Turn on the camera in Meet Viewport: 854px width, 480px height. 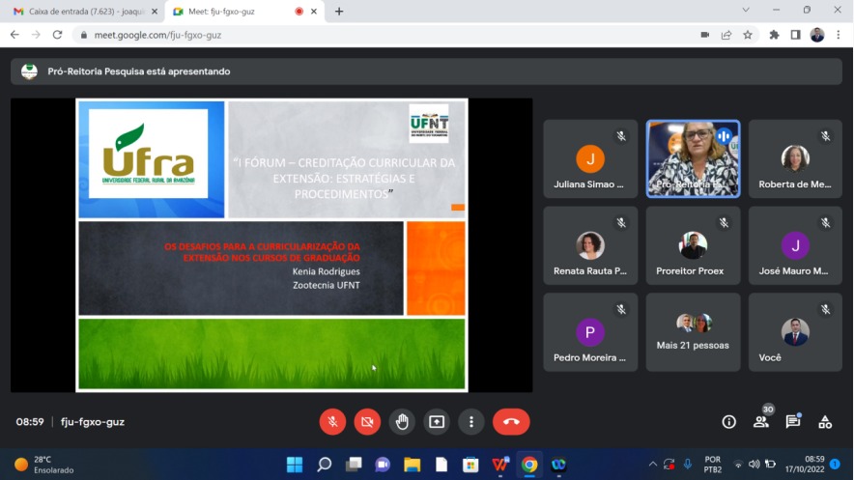[367, 421]
